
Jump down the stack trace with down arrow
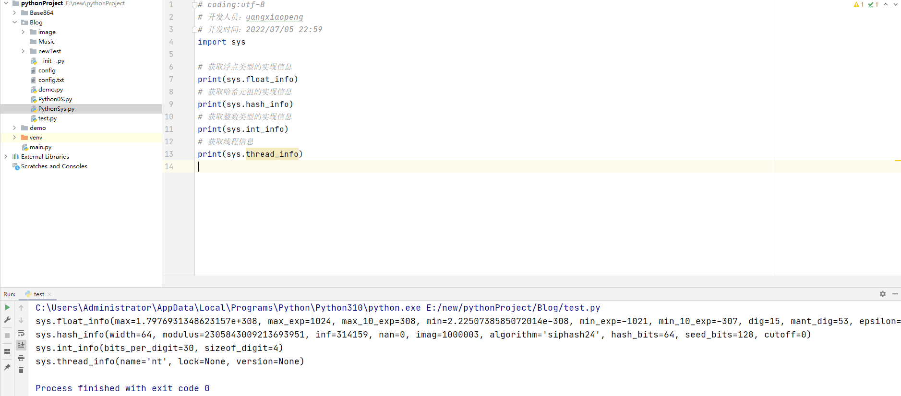pyautogui.click(x=21, y=320)
